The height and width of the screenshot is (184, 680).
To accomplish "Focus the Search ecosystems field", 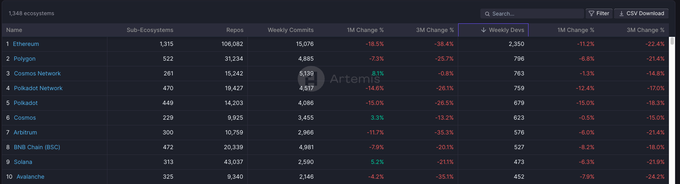I will click(532, 14).
